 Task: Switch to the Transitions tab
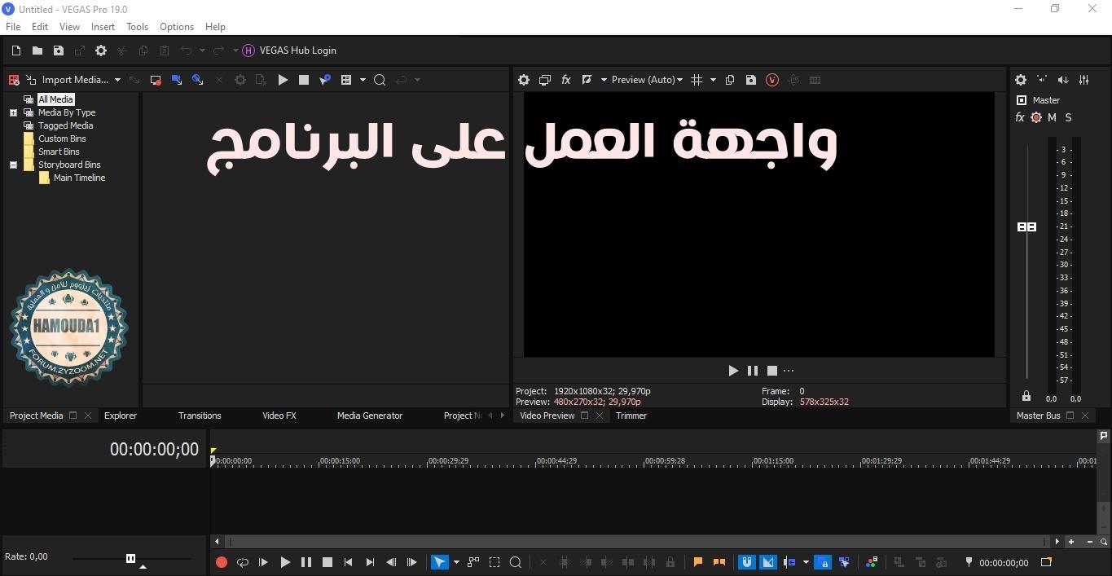[200, 416]
